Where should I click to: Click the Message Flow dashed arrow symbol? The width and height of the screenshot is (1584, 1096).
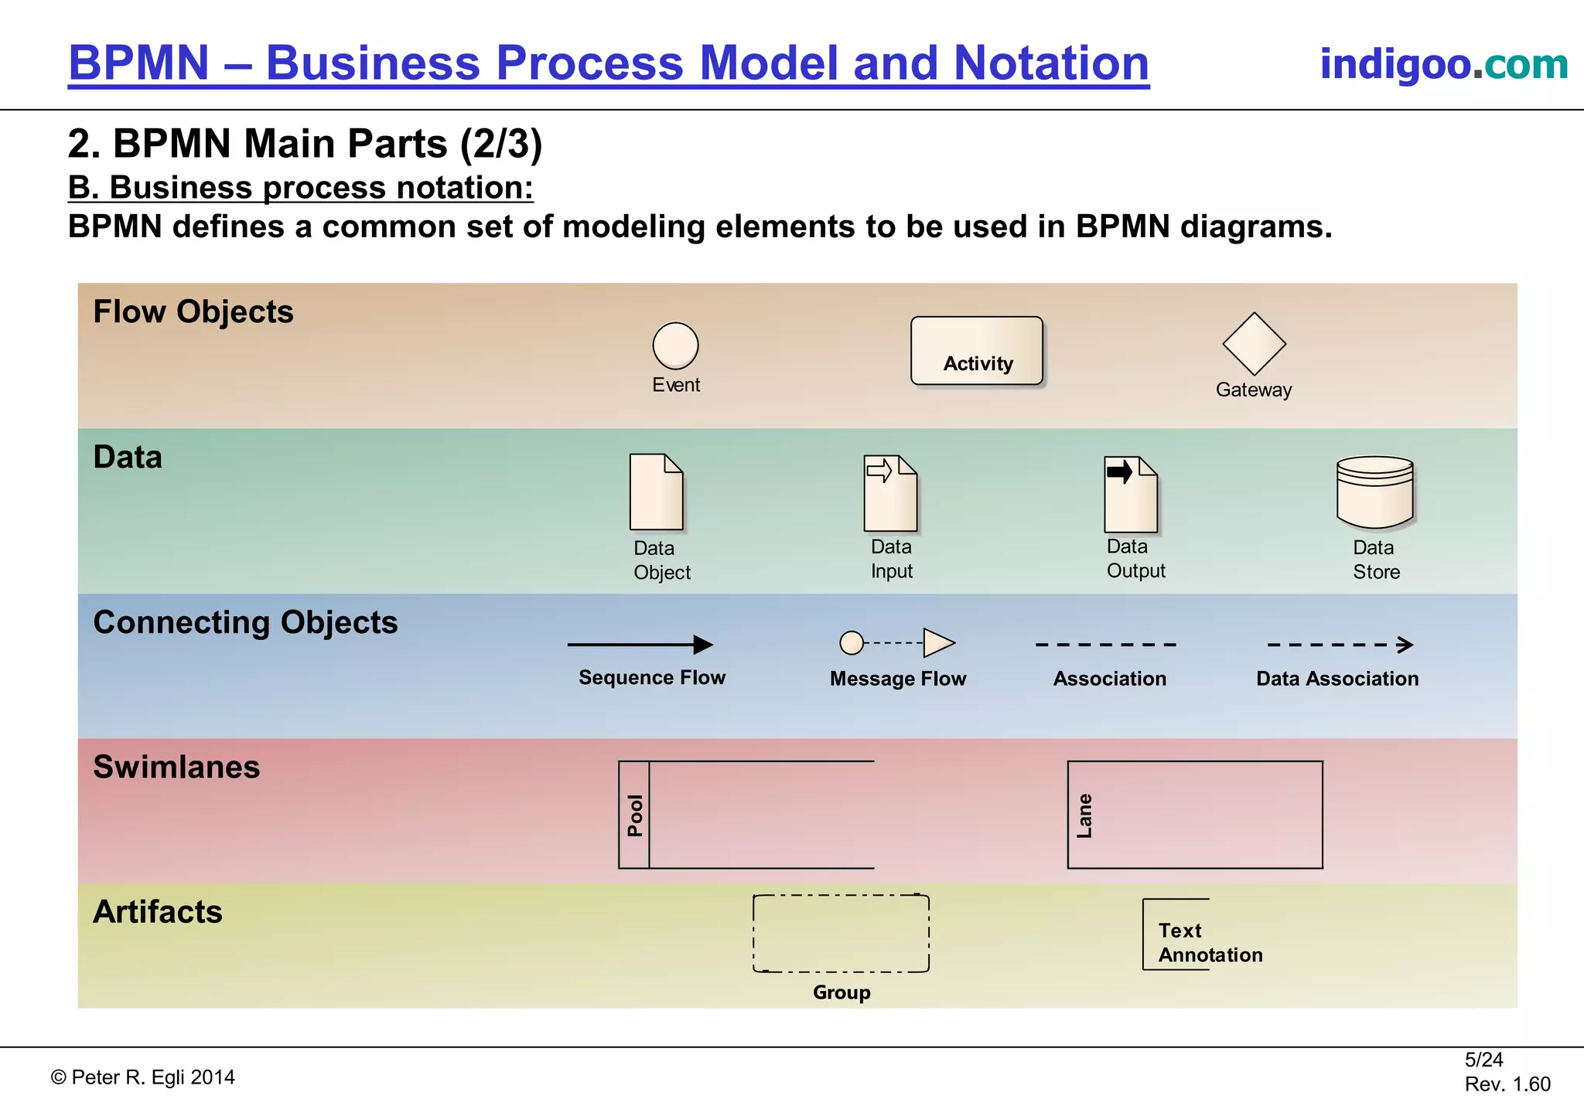click(x=897, y=643)
